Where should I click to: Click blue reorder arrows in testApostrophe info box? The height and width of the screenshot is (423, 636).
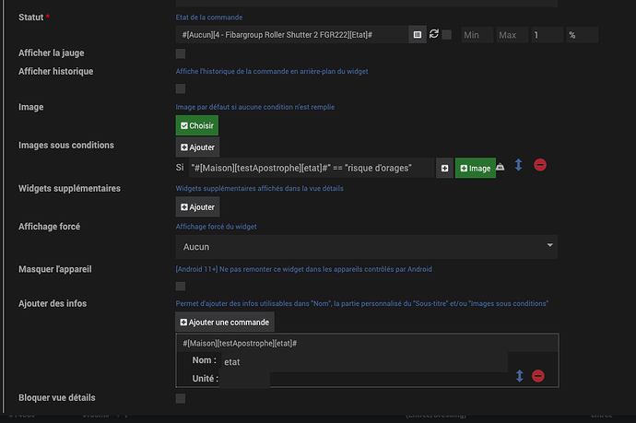click(x=520, y=376)
